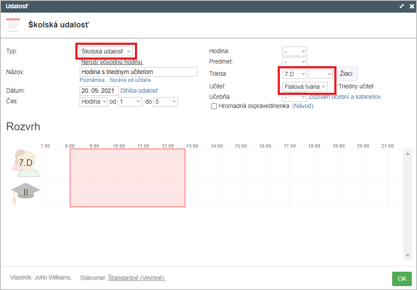This screenshot has width=417, height=290.
Task: Click the calendar icon beside Školská udalosť heading
Action: [13, 25]
